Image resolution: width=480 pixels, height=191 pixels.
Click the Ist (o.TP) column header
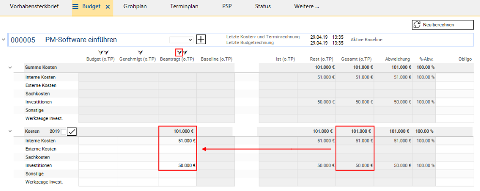point(285,59)
